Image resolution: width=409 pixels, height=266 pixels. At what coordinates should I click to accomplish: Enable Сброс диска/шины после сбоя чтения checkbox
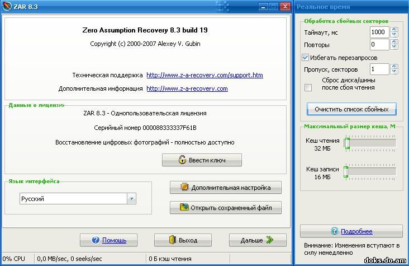coord(308,87)
